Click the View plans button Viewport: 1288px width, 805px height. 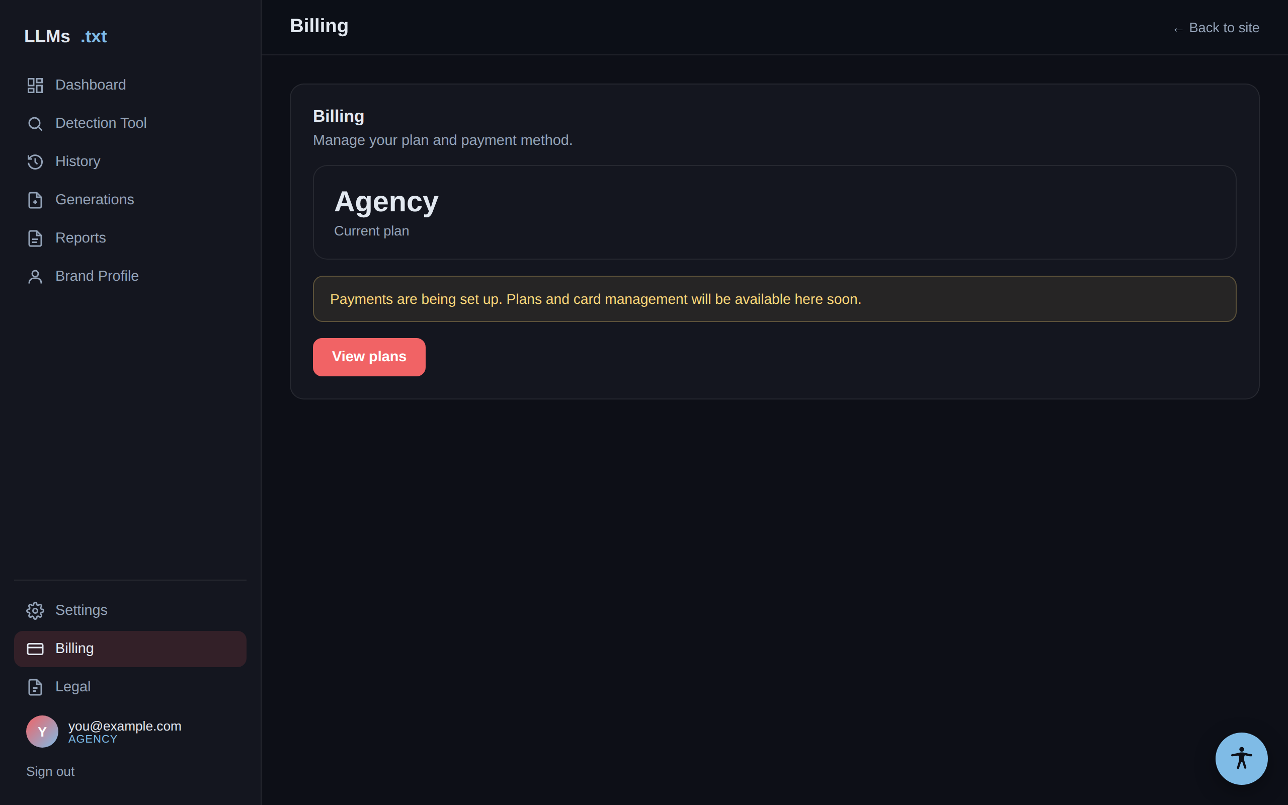point(369,357)
